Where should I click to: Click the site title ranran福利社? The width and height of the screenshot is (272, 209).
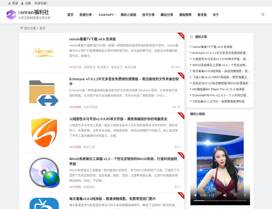(x=33, y=12)
